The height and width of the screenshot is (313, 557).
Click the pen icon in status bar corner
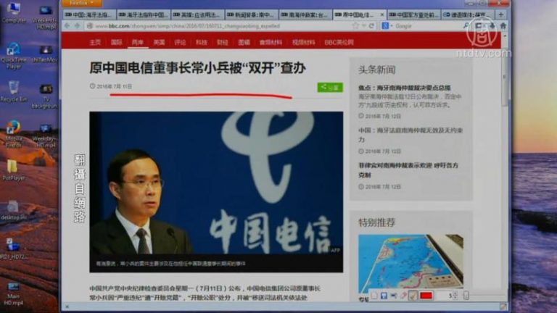point(503,306)
